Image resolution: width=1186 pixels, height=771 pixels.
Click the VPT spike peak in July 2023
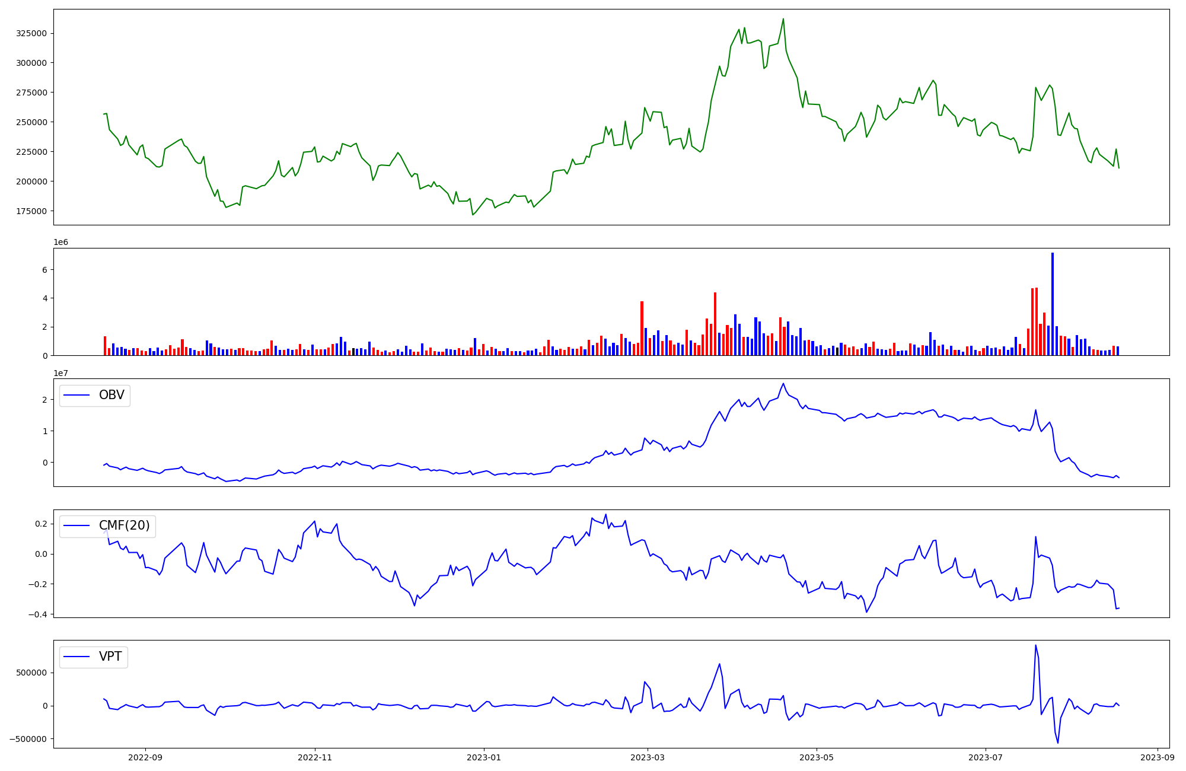[x=1035, y=646]
